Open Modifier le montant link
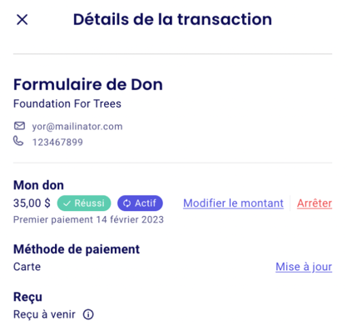347x326 pixels. [x=233, y=203]
